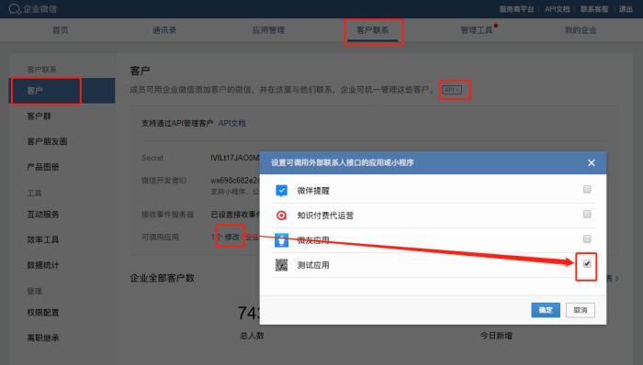This screenshot has width=643, height=365.
Task: Check the 微伴提醒 checkbox
Action: [x=587, y=190]
